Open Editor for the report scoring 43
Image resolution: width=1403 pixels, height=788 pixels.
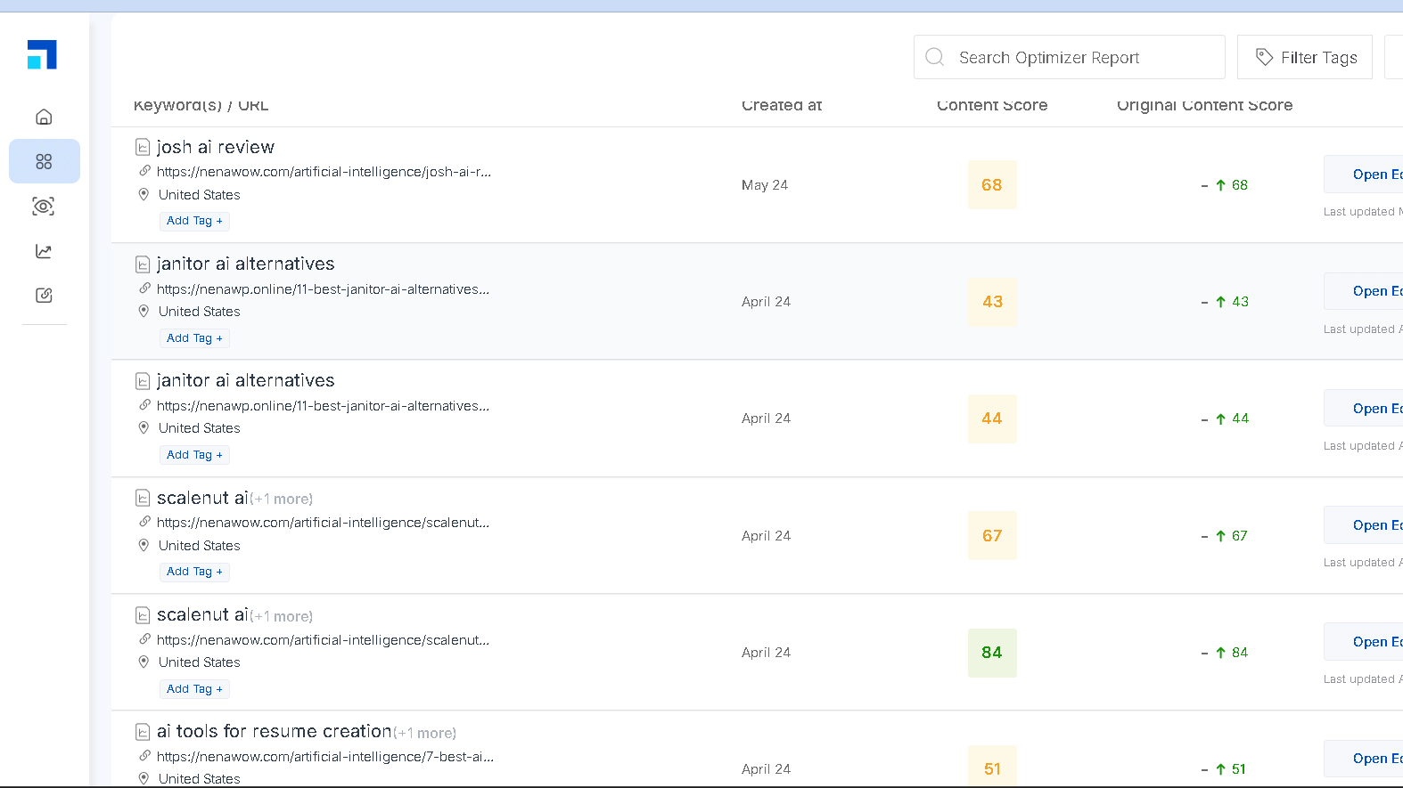tap(1364, 291)
